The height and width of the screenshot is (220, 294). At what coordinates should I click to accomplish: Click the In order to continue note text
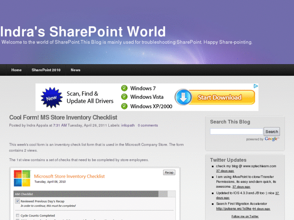coord(48,206)
